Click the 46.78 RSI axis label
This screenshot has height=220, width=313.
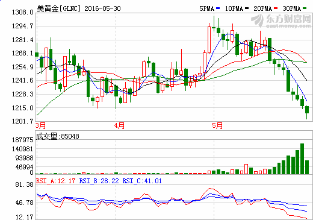tap(24, 203)
